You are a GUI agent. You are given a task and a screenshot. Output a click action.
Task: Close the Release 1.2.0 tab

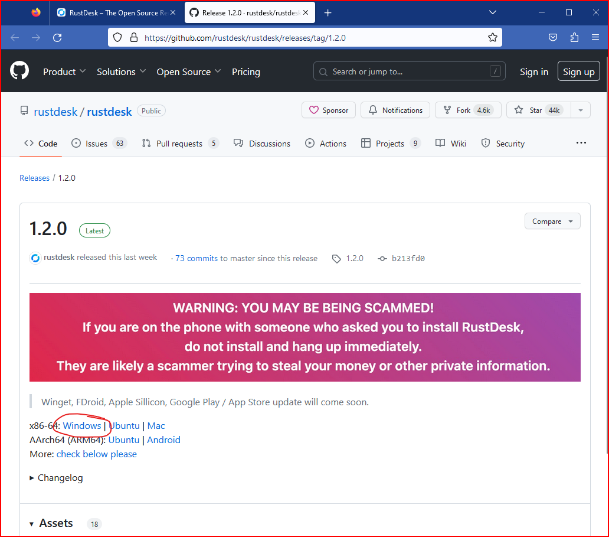click(306, 12)
